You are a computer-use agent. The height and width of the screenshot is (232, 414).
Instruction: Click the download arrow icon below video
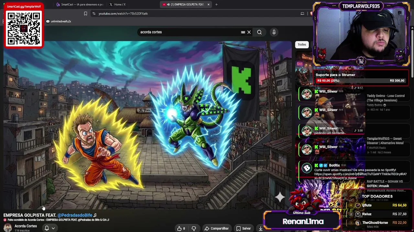(260, 228)
